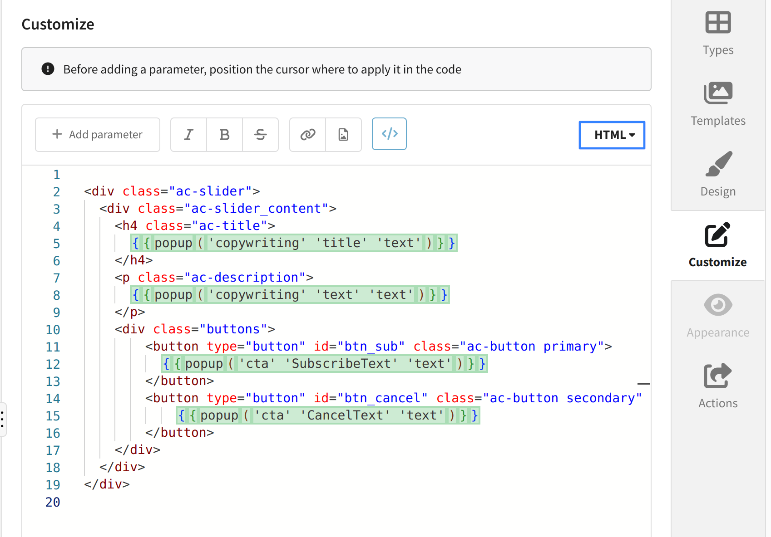Click the Add parameter button
The height and width of the screenshot is (537, 771).
point(98,135)
